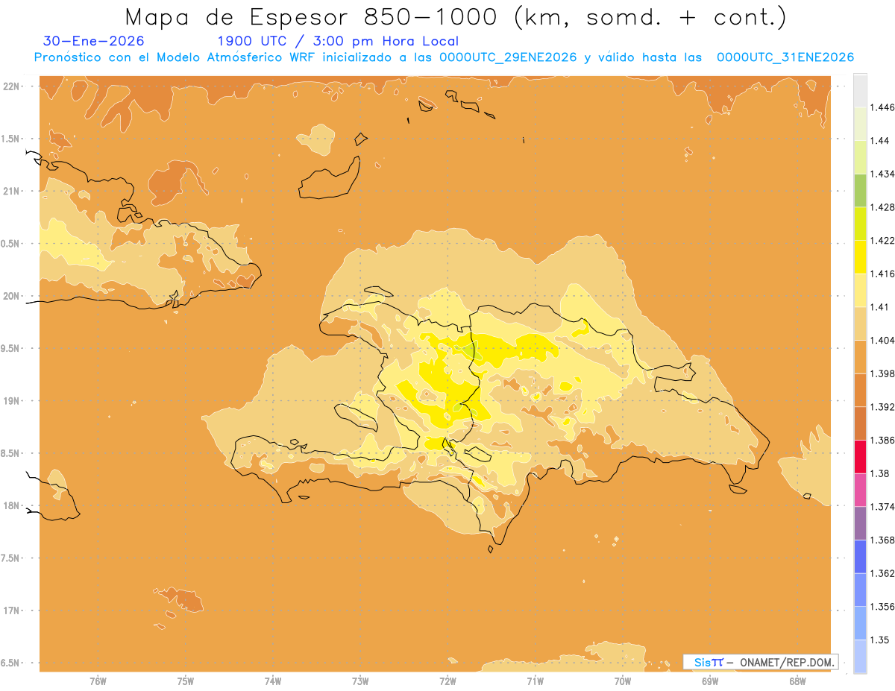Click the time label '1900 UTC / 3:00 pm Hora Local'
The image size is (895, 691).
(338, 41)
